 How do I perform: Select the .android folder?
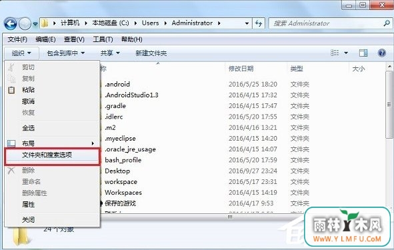coord(117,84)
